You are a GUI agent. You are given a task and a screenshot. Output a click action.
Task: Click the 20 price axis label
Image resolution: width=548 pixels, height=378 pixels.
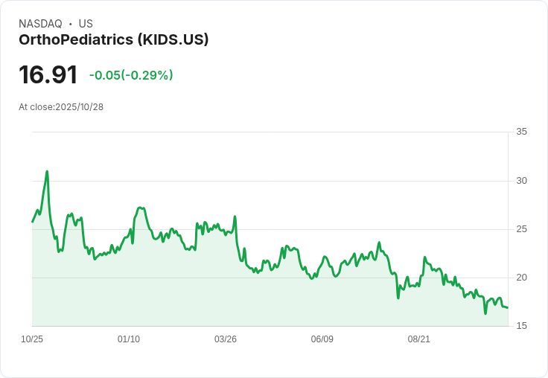coord(521,278)
